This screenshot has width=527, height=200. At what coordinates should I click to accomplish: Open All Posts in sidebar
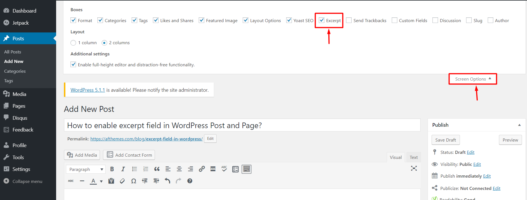pos(13,52)
